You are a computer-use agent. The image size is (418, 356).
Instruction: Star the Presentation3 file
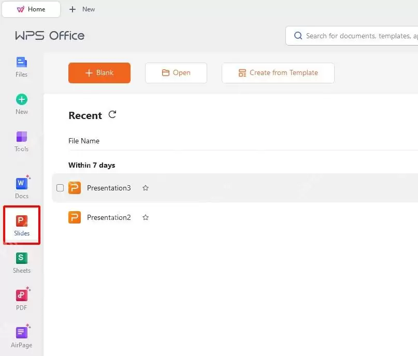[x=145, y=188]
